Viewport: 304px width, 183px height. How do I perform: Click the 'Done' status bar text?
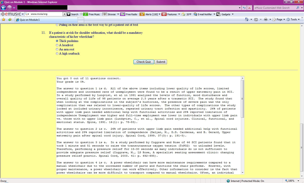pos(3,181)
